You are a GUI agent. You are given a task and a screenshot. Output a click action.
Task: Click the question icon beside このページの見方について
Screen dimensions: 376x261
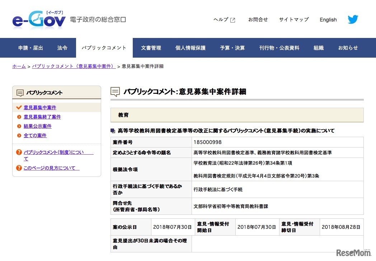19,168
